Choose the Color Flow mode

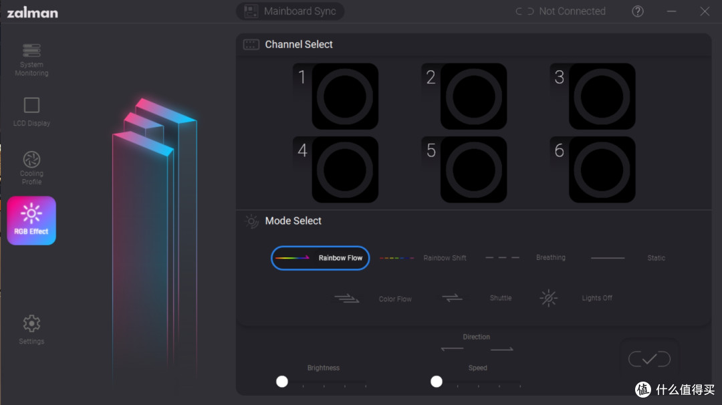pos(372,299)
